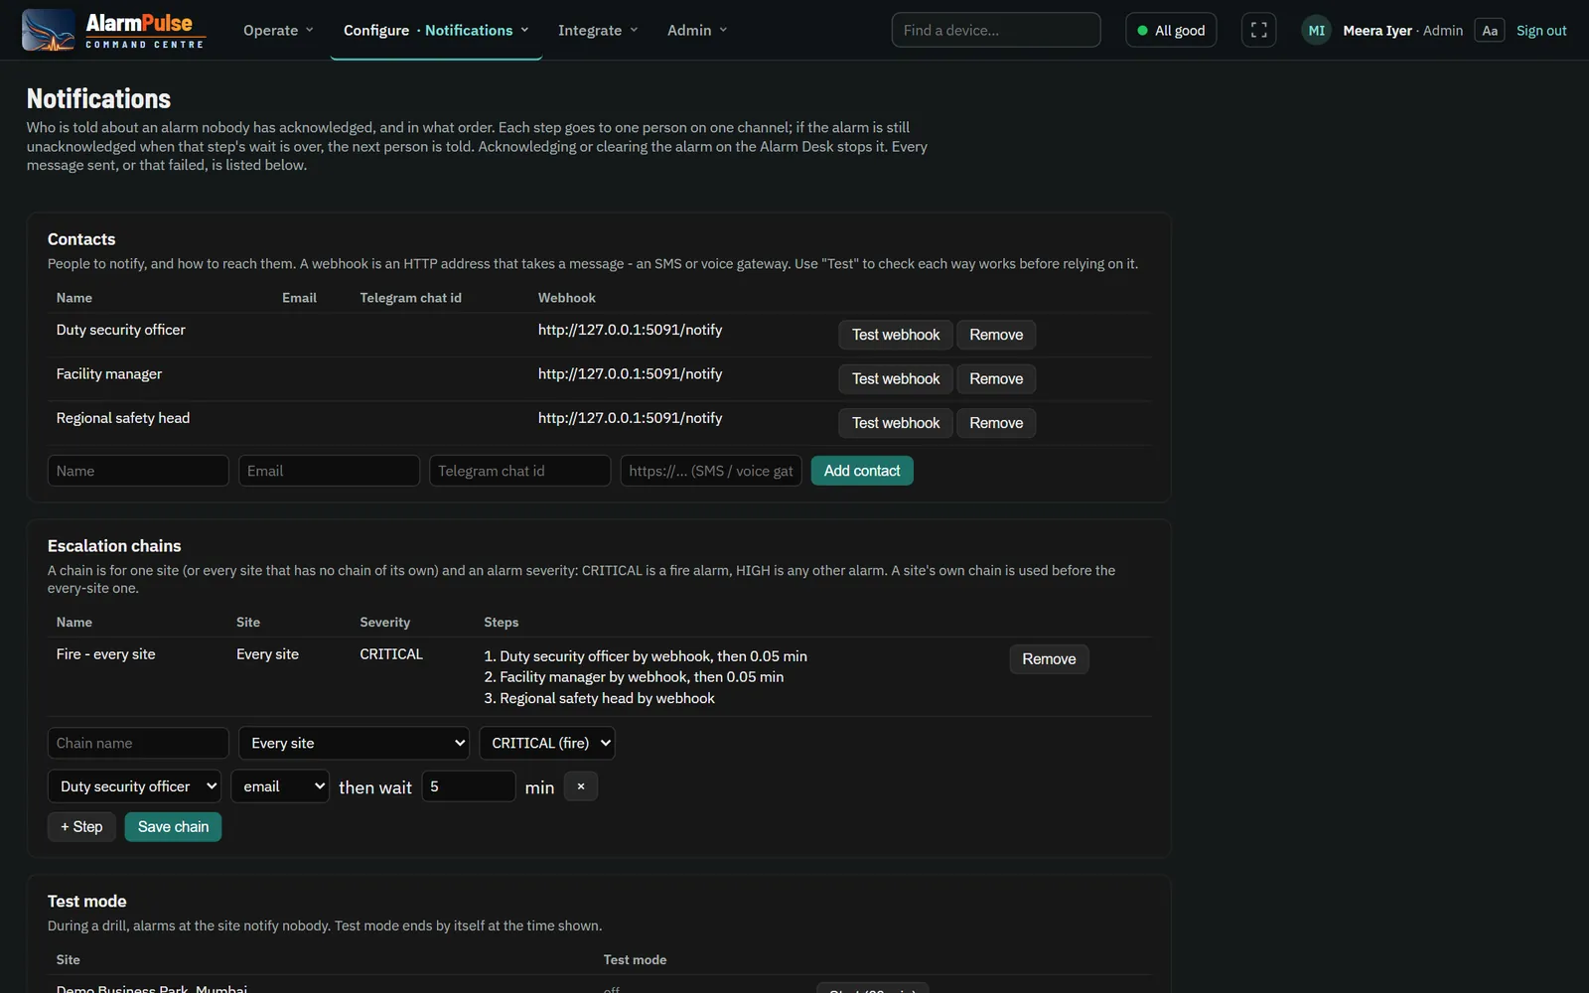
Task: Remove the Regional safety head contact
Action: click(x=996, y=423)
